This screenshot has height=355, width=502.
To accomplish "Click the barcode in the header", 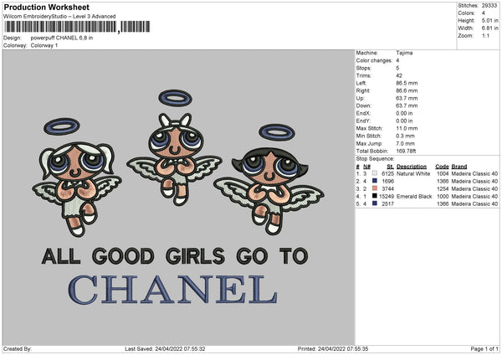I will click(x=77, y=27).
